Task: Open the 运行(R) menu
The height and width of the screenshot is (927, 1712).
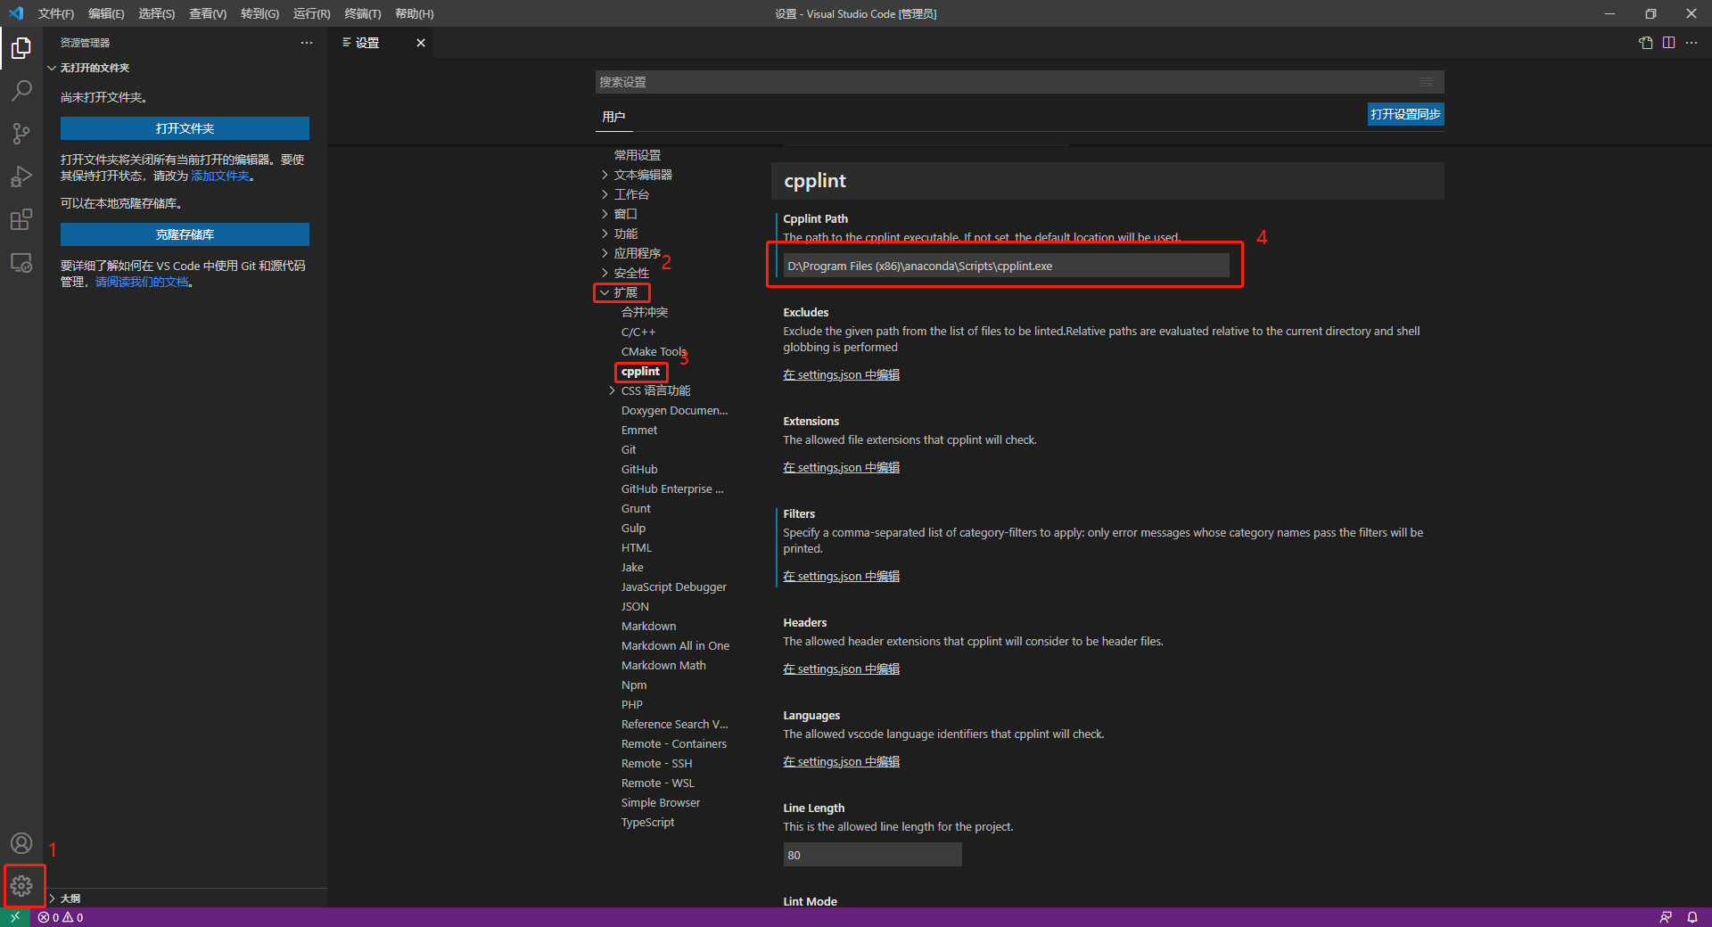Action: 311,13
